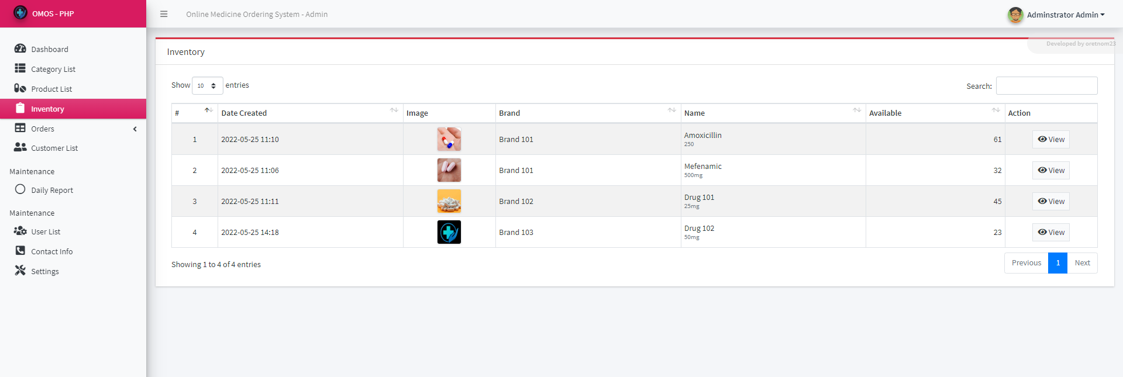Open Daily Report menu item
This screenshot has height=377, width=1123.
click(x=73, y=190)
